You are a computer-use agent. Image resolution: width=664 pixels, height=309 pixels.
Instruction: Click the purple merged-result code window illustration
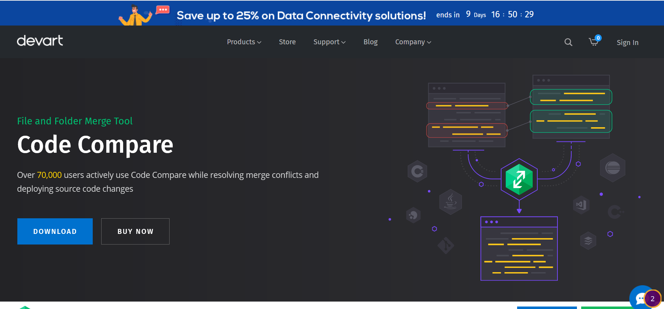click(x=519, y=248)
